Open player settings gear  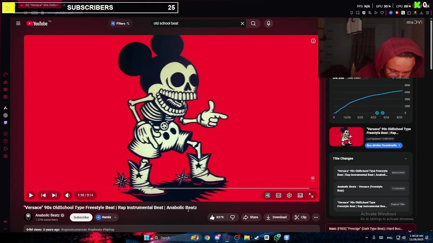coord(289,195)
